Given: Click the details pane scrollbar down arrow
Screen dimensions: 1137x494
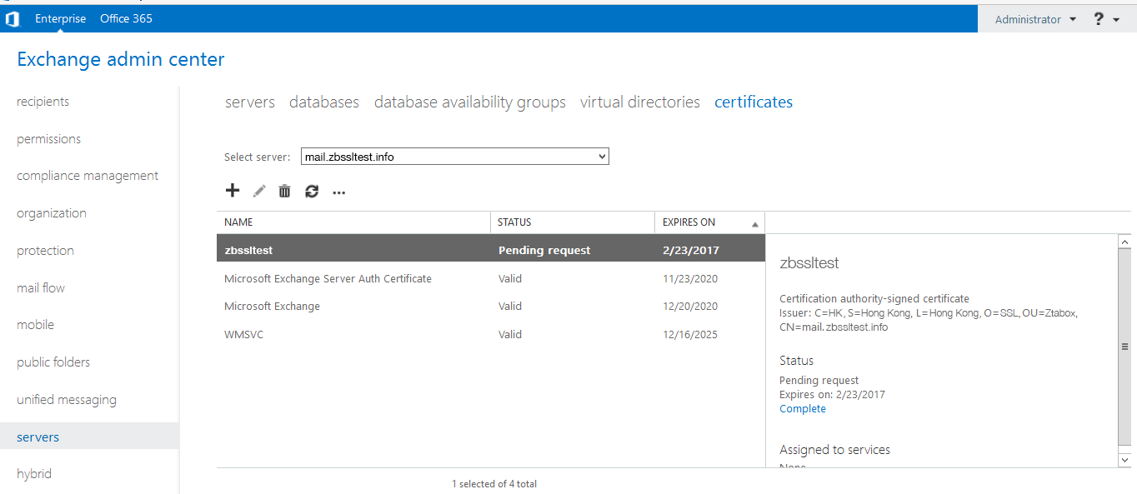Looking at the screenshot, I should 1125,459.
